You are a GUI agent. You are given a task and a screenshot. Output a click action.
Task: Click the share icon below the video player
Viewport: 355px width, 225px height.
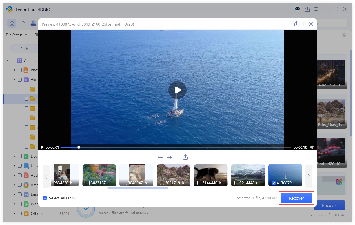pos(185,157)
